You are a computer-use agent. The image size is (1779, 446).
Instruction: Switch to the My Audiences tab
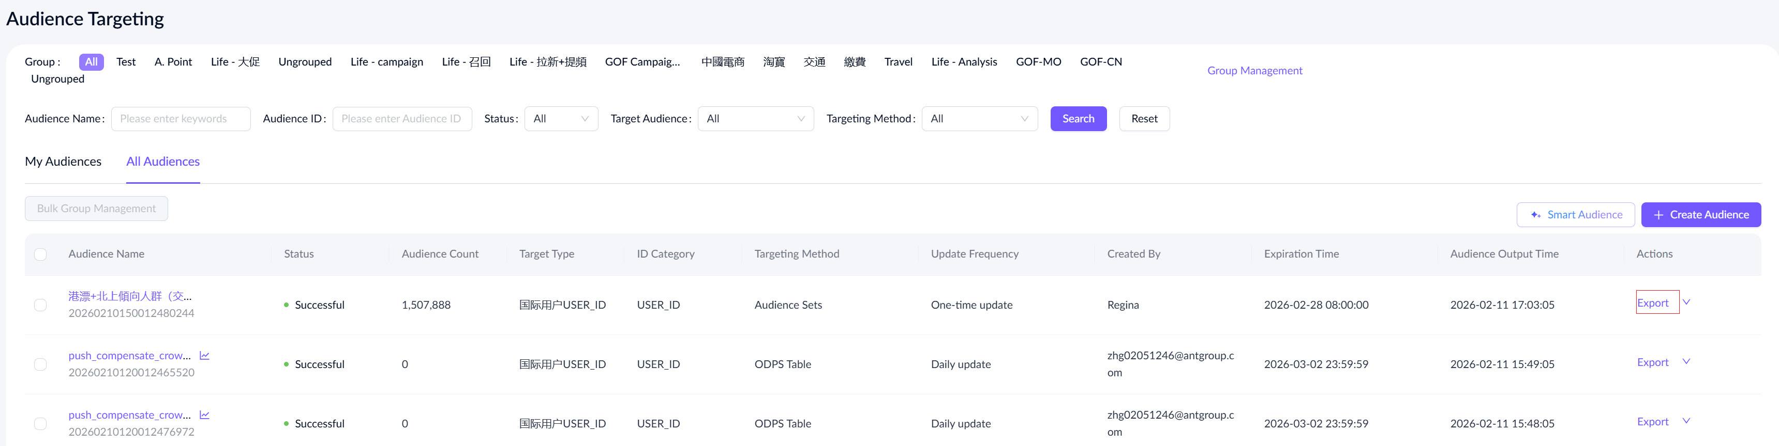click(63, 161)
